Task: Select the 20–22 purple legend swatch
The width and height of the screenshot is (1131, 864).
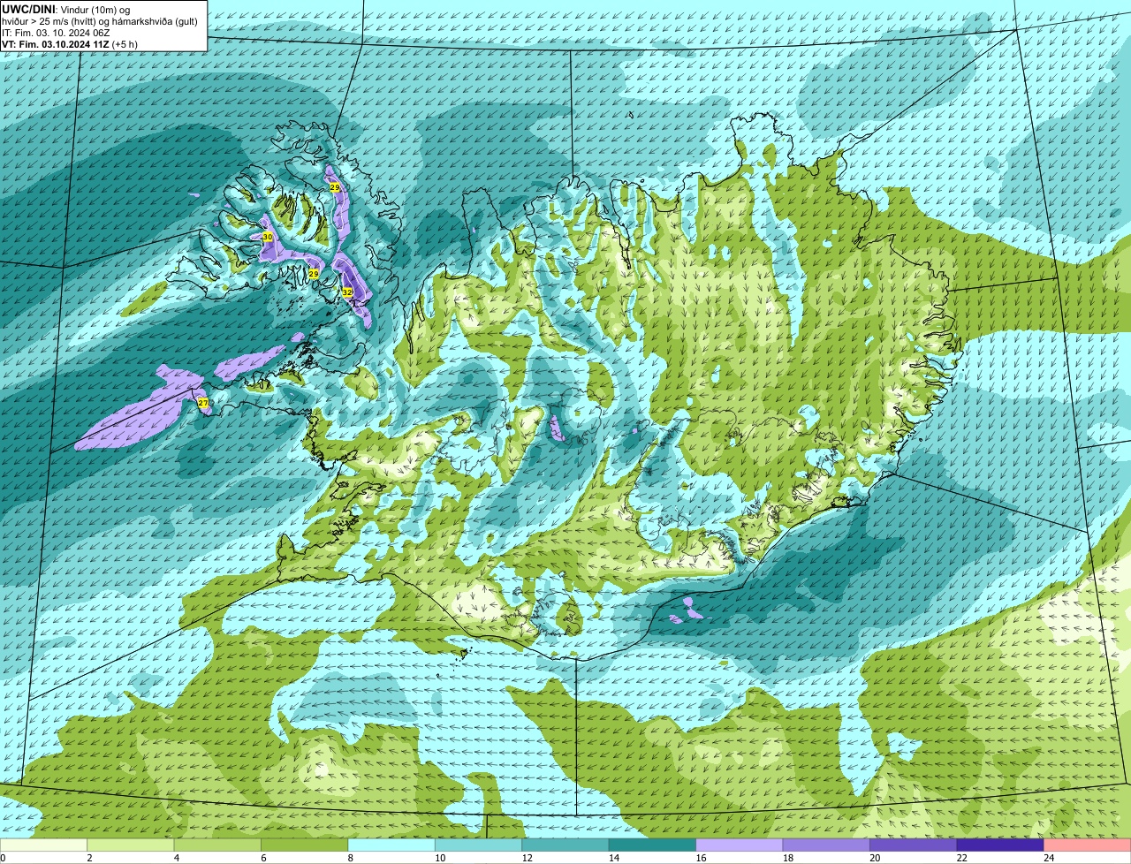Action: 914,845
